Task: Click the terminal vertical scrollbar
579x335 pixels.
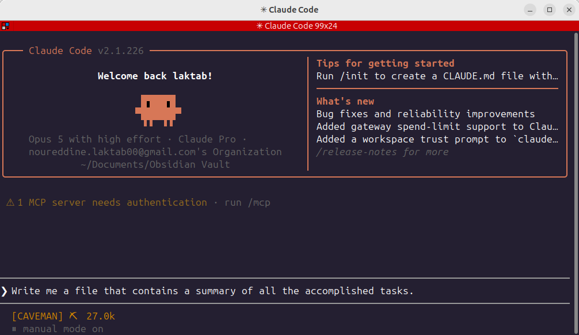Action: (x=576, y=183)
